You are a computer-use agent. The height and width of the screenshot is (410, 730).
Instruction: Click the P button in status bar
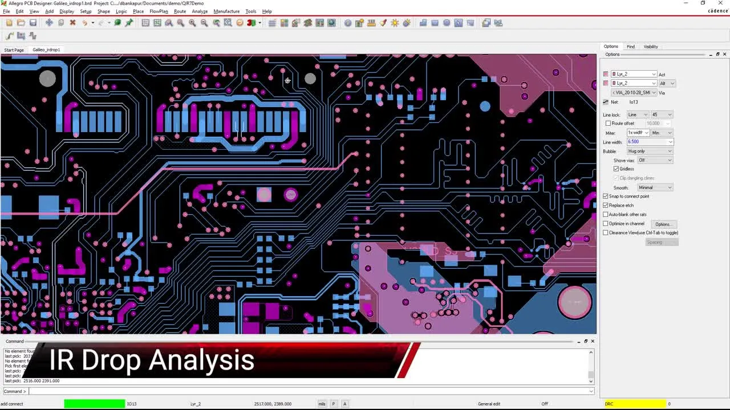[x=334, y=404]
